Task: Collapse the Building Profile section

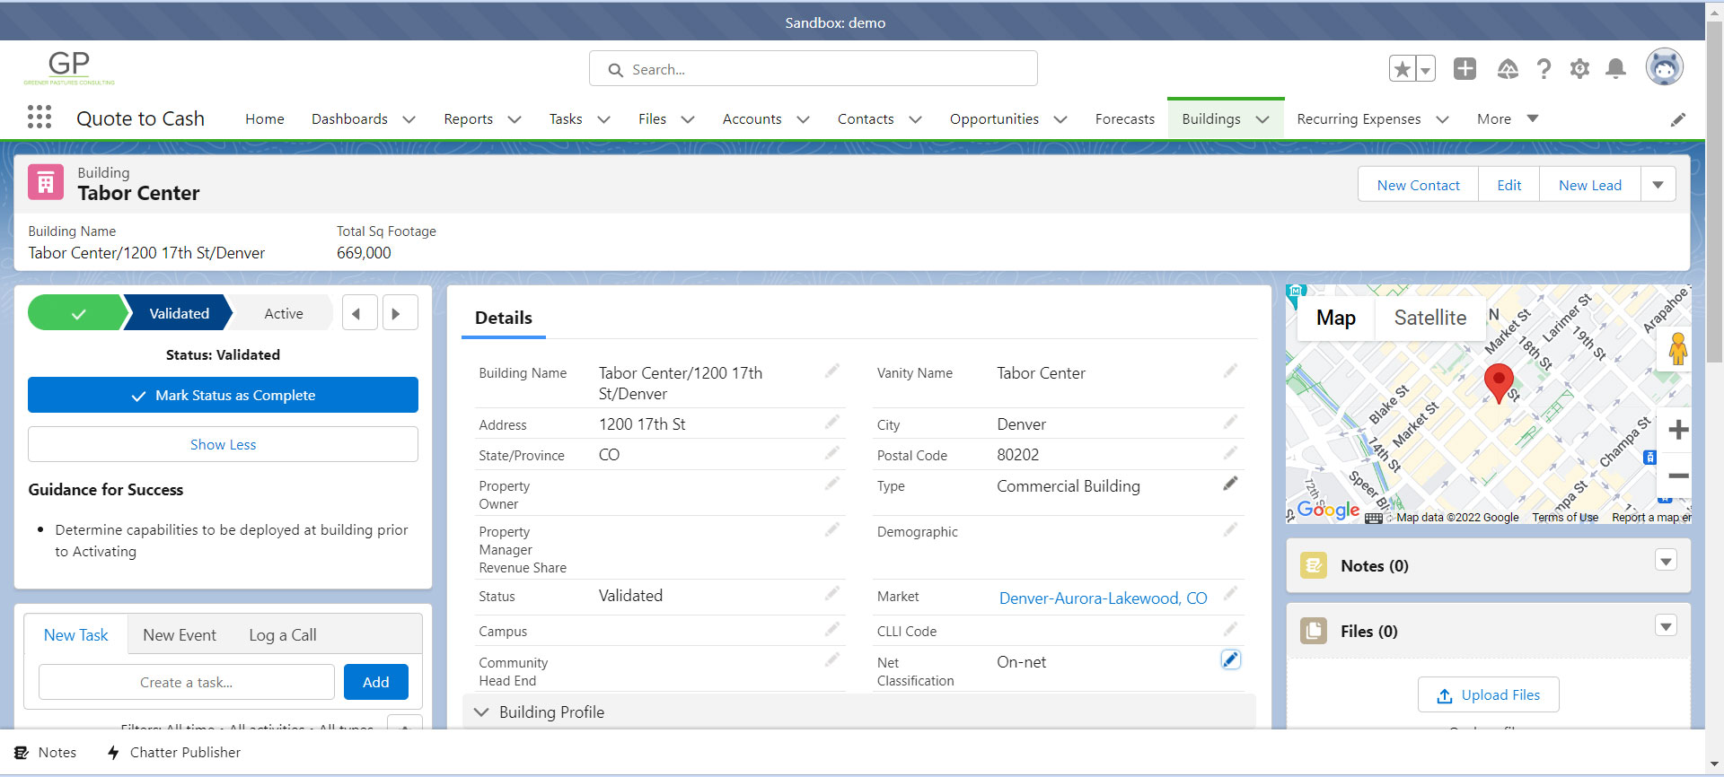Action: click(481, 712)
